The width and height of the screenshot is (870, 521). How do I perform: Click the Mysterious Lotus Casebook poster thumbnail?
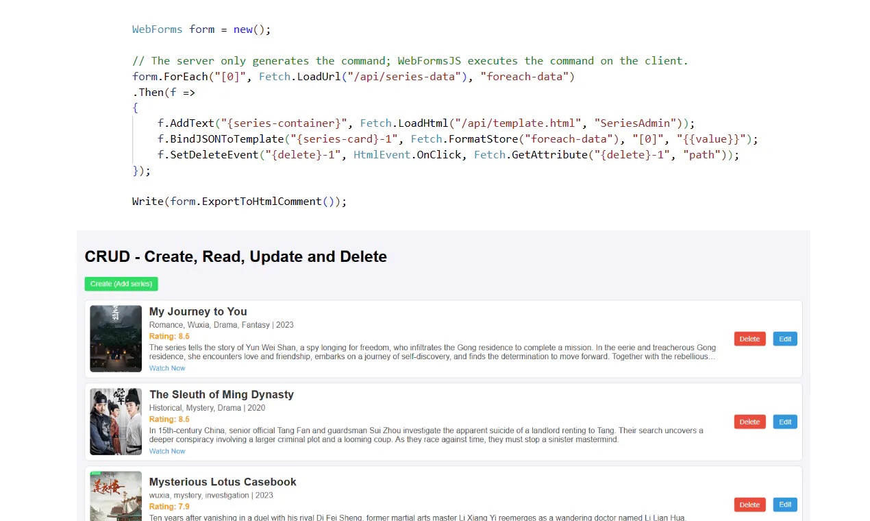click(x=116, y=496)
